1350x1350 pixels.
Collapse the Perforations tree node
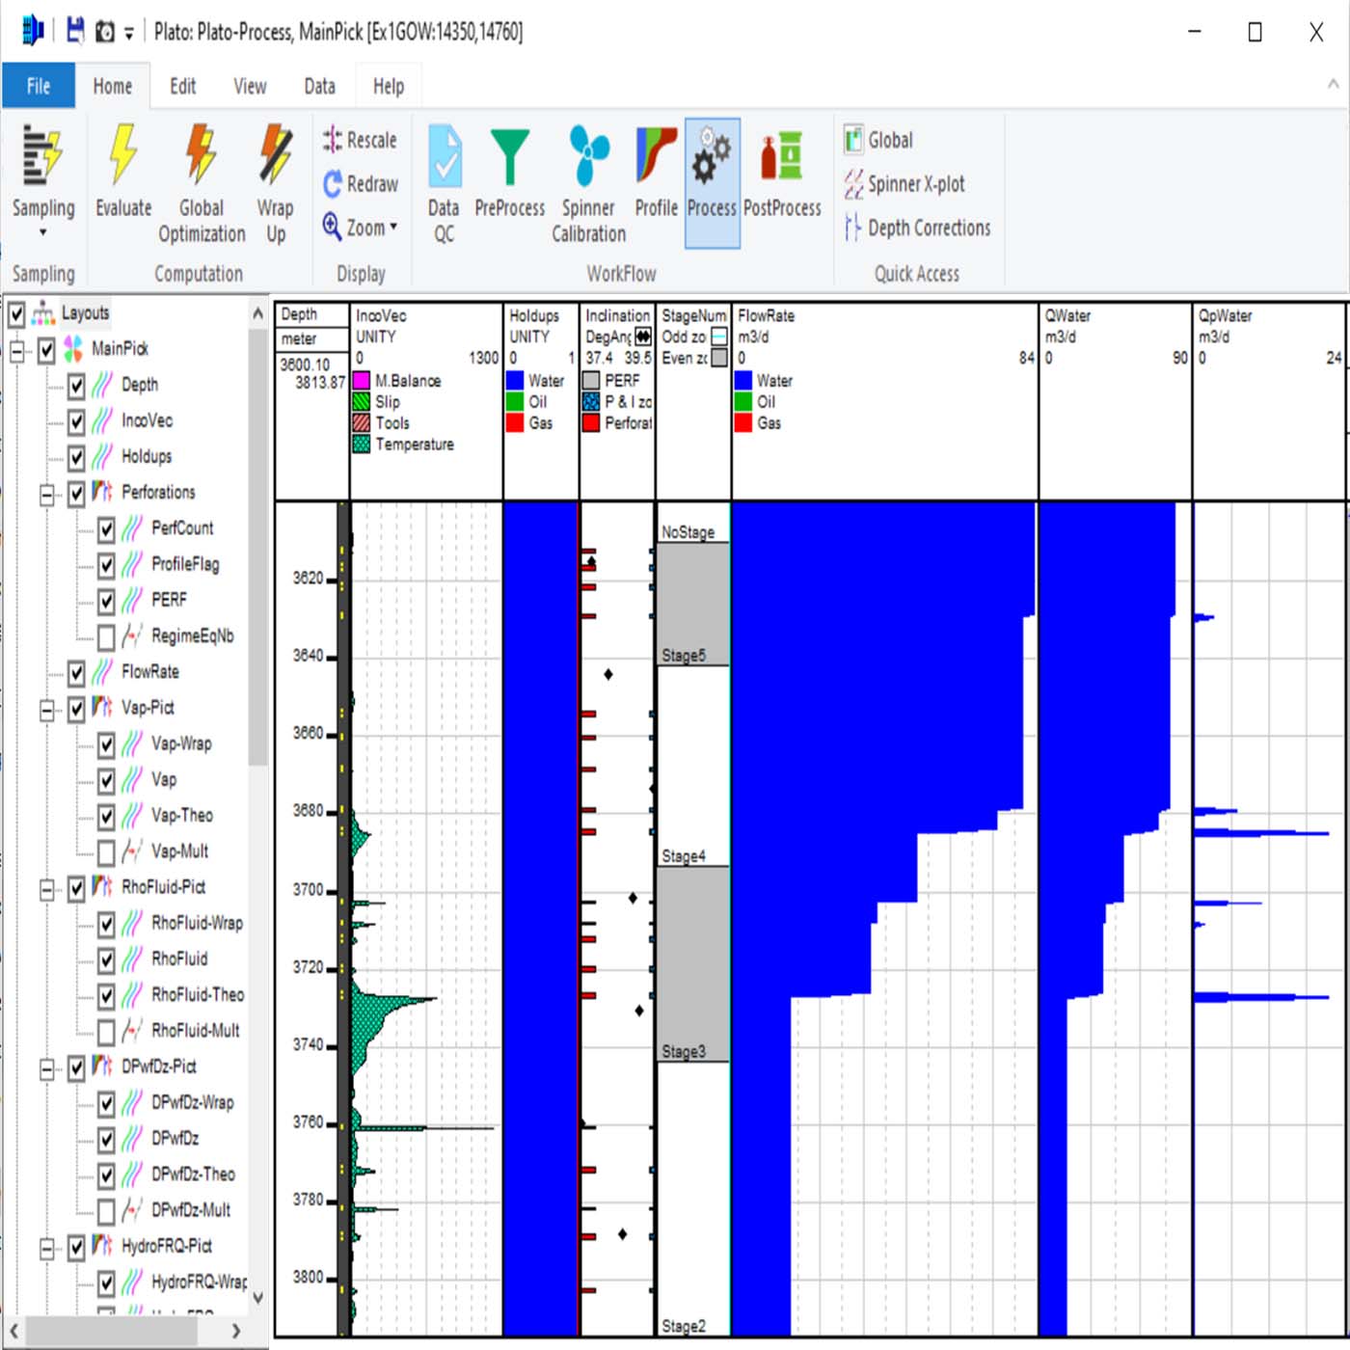(x=46, y=495)
